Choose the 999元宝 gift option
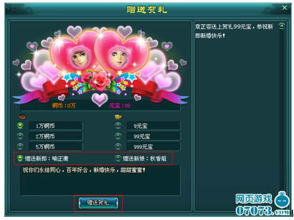294x220 pixels. pyautogui.click(x=118, y=146)
